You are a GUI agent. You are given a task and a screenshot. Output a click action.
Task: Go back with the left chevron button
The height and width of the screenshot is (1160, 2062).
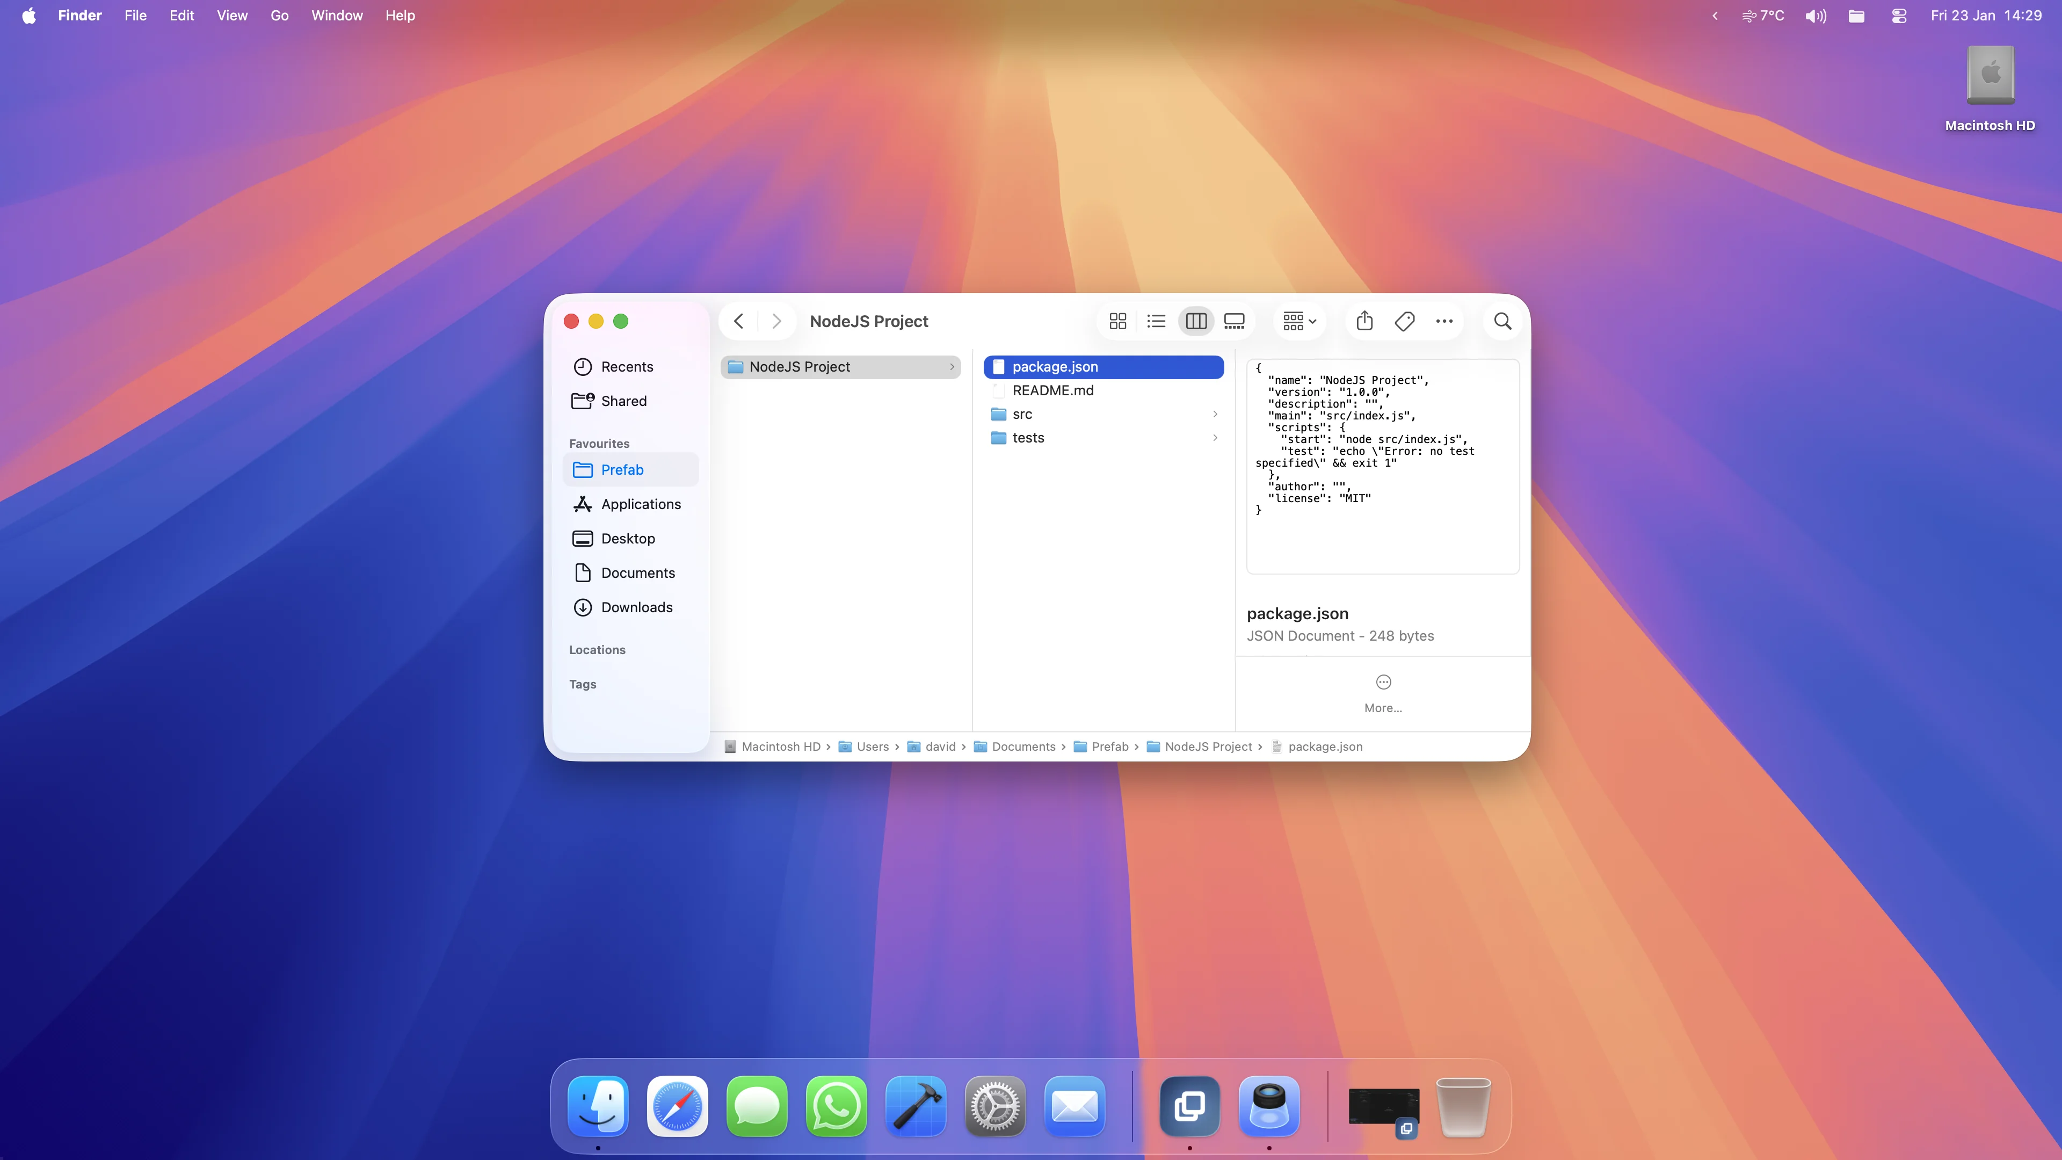pos(739,321)
